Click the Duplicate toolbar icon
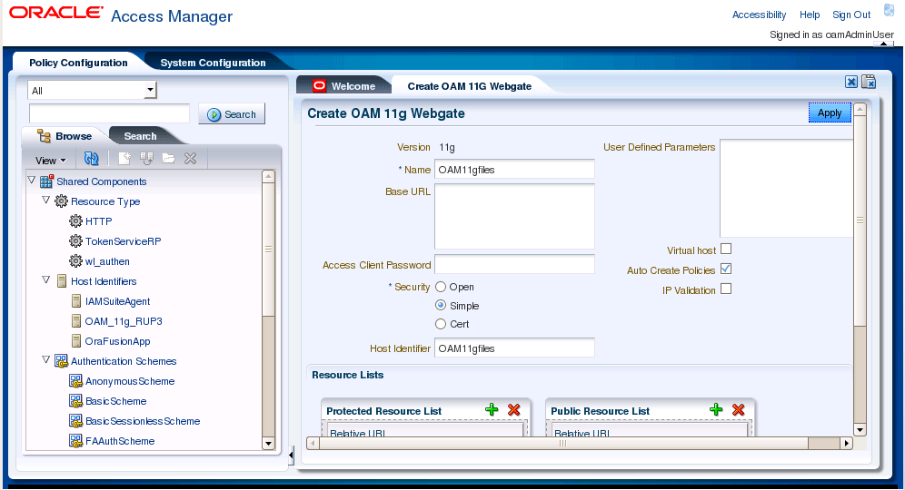Viewport: 905px width, 490px height. (146, 159)
